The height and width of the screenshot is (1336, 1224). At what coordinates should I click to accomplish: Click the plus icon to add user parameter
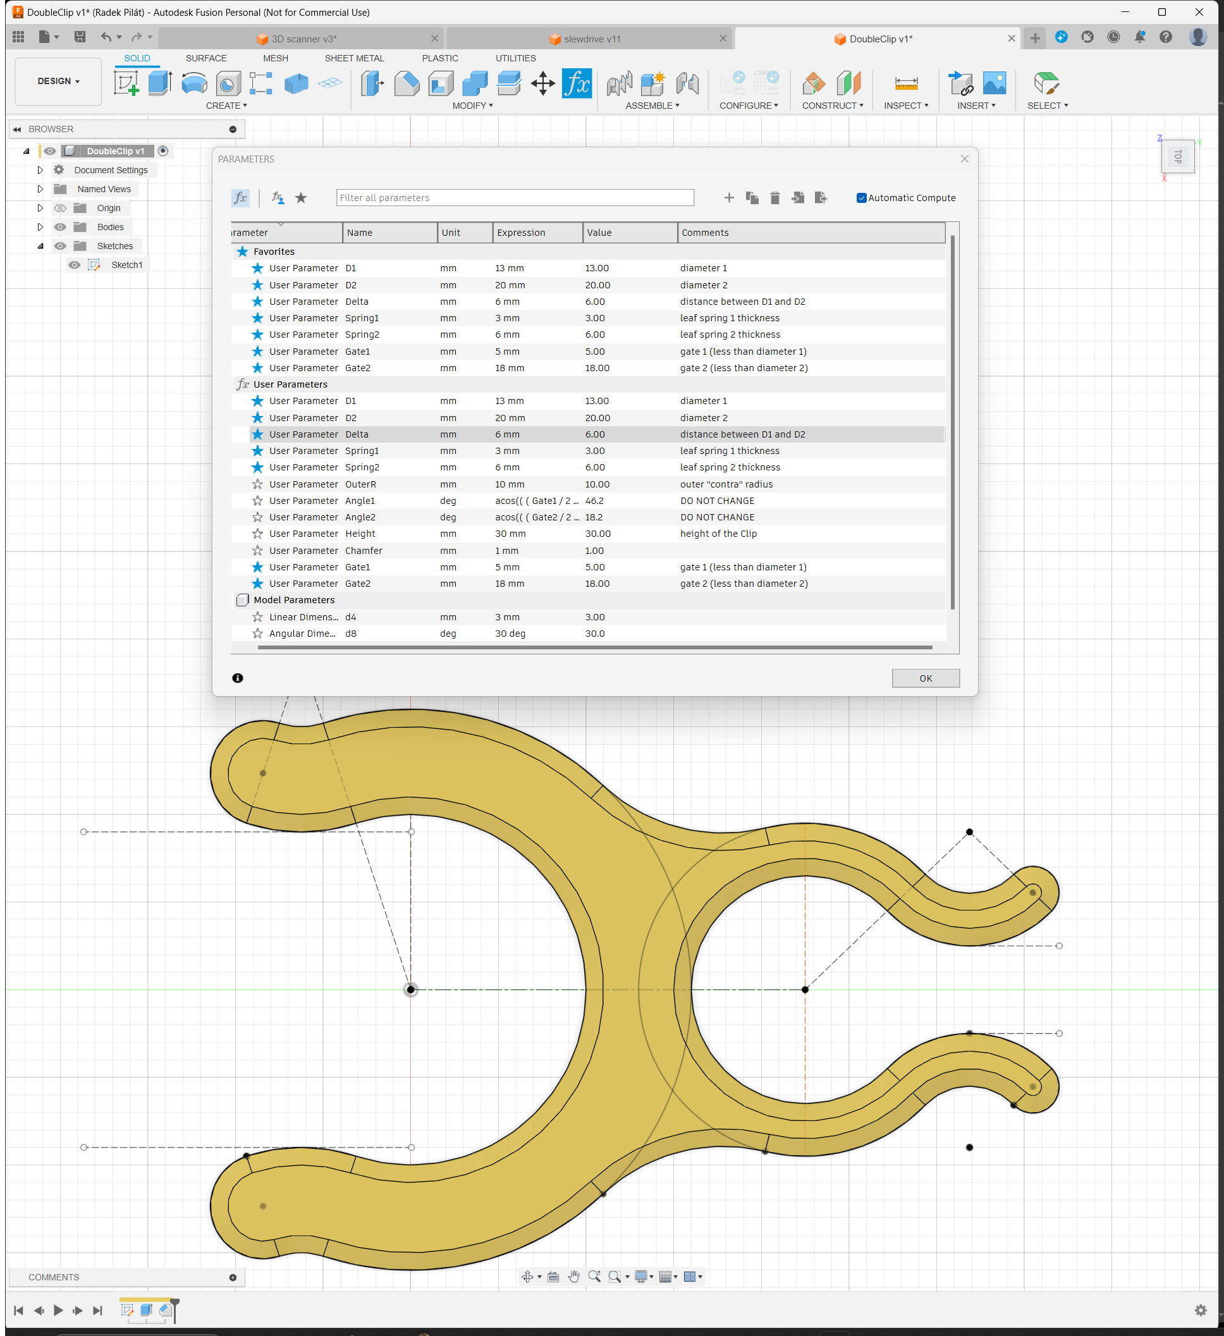click(x=729, y=197)
